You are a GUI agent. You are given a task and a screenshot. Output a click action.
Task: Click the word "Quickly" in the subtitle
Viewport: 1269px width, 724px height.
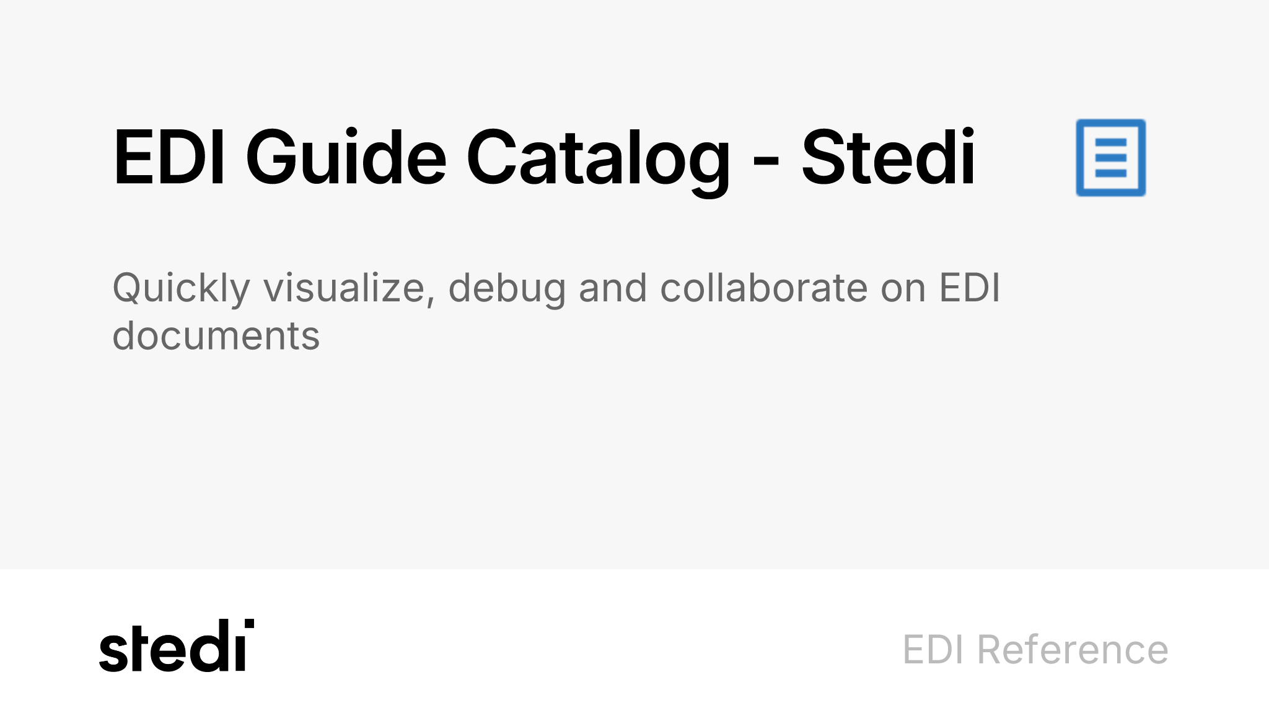point(181,289)
